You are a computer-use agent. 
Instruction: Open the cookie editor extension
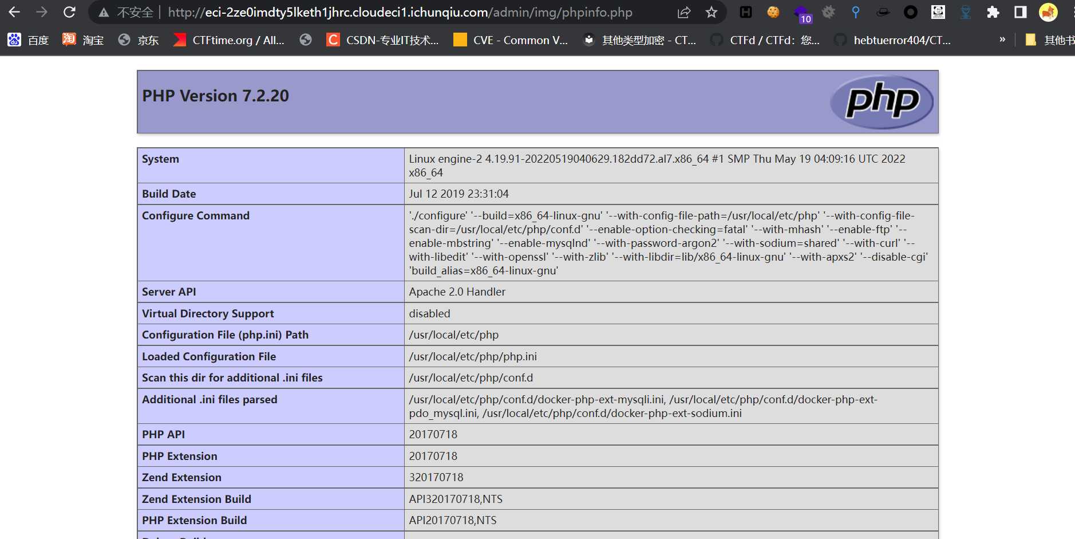[773, 12]
